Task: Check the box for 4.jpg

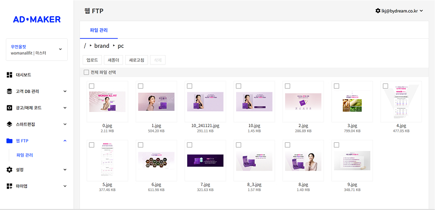Action: coord(386,86)
